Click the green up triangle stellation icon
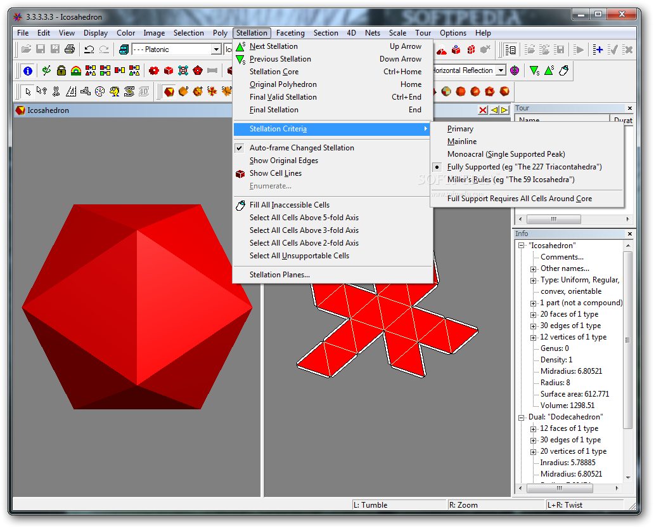The image size is (654, 528). click(x=549, y=70)
